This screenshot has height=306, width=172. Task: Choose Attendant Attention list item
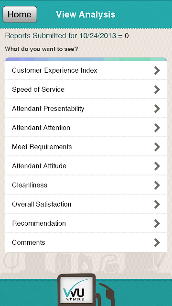86,128
